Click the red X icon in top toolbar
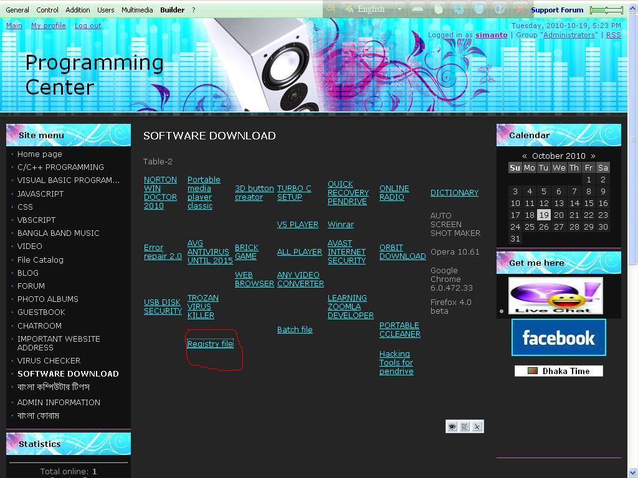This screenshot has width=638, height=478. [x=519, y=9]
